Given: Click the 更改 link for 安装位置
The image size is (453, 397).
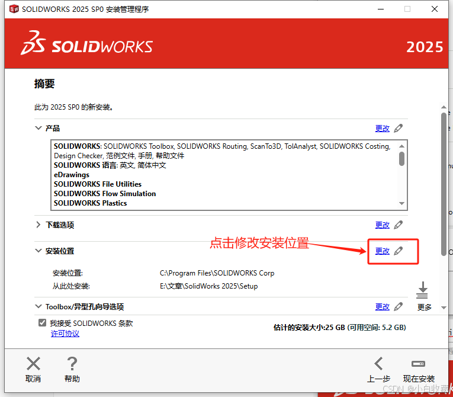Looking at the screenshot, I should (x=382, y=251).
